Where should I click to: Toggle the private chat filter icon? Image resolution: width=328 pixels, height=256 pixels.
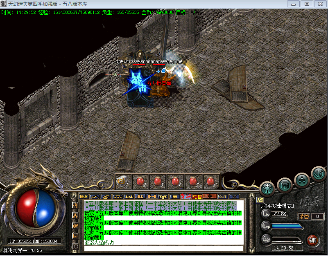pyautogui.click(x=75, y=236)
